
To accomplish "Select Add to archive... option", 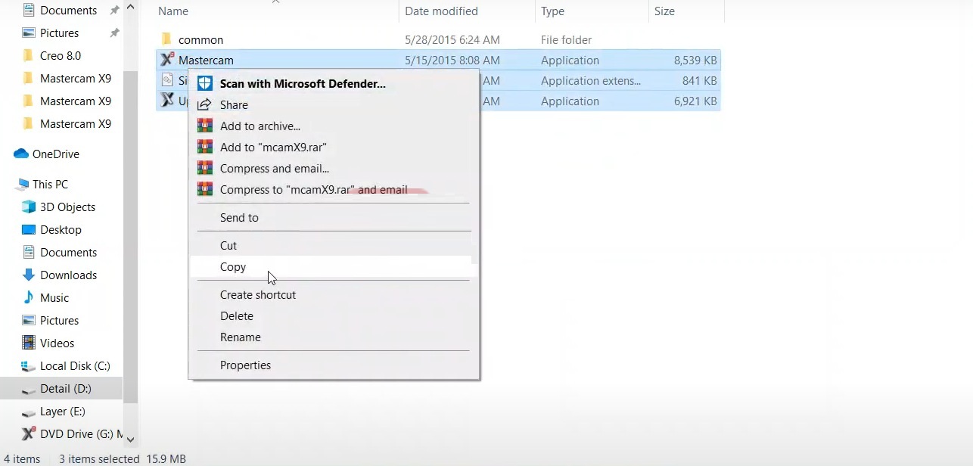I will pos(260,126).
